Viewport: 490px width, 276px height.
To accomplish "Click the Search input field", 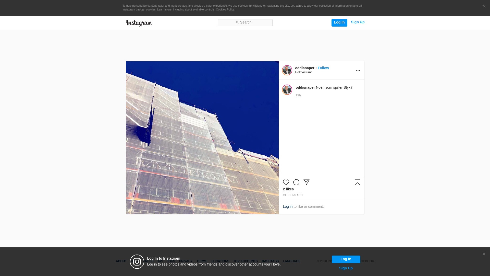I will tap(245, 23).
